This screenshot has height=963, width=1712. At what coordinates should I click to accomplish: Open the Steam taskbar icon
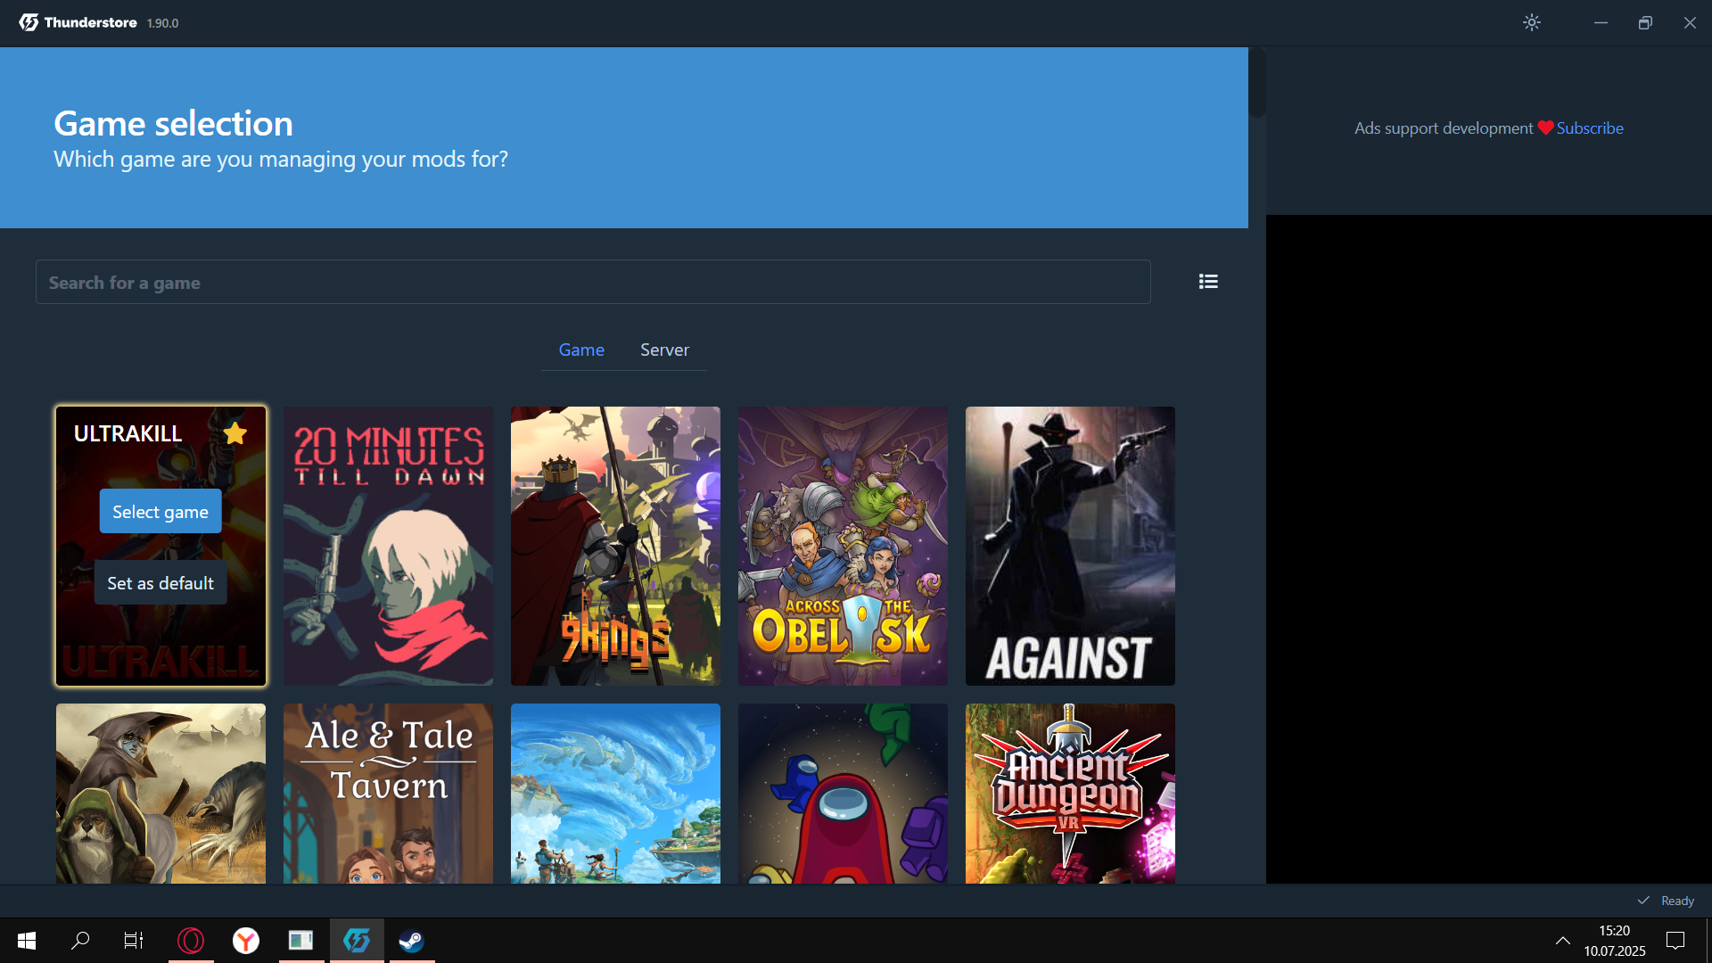pyautogui.click(x=411, y=941)
